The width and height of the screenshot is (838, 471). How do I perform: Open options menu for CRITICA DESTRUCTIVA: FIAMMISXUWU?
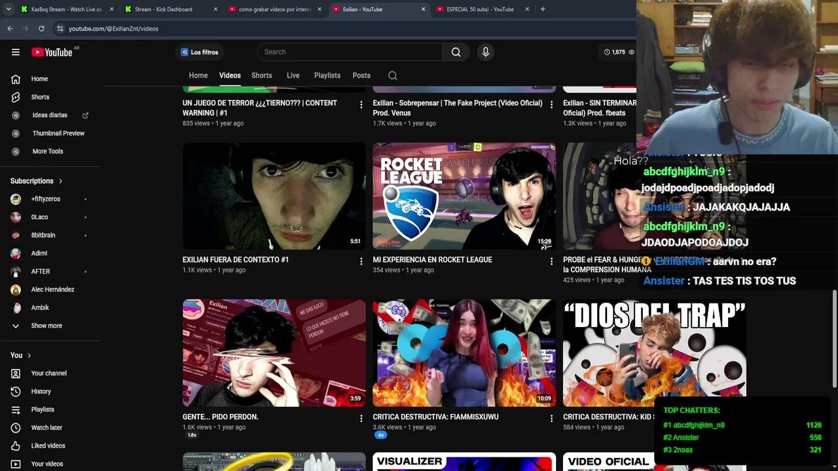click(x=551, y=419)
